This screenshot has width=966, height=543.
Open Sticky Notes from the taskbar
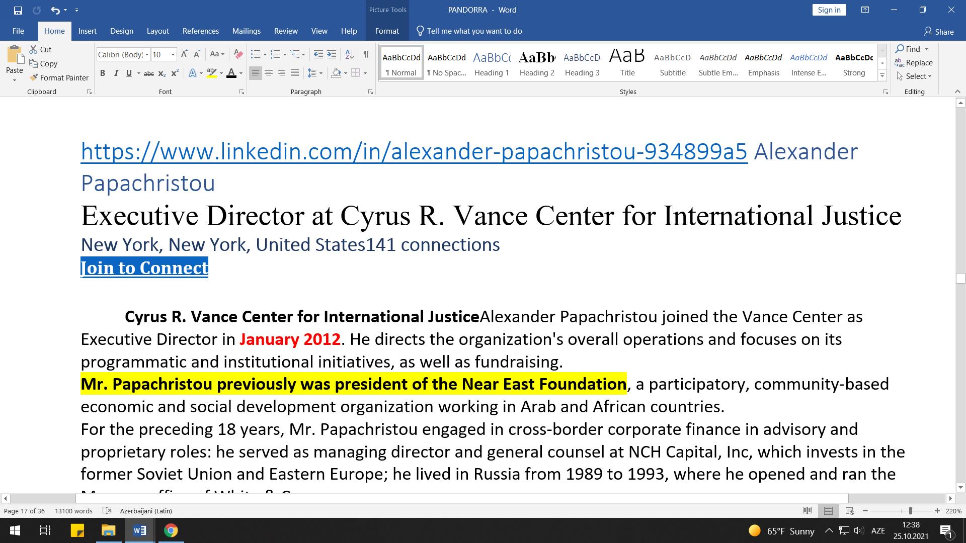coord(77,530)
